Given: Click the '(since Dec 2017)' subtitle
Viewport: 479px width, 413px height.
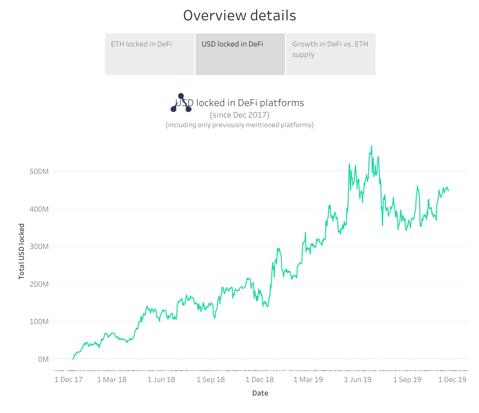Looking at the screenshot, I should point(240,115).
